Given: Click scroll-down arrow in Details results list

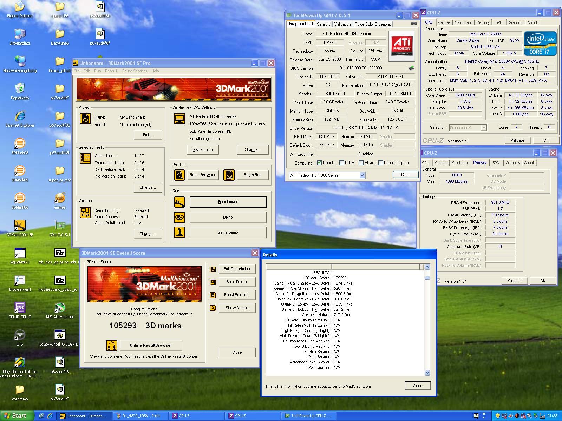Looking at the screenshot, I should tap(427, 373).
